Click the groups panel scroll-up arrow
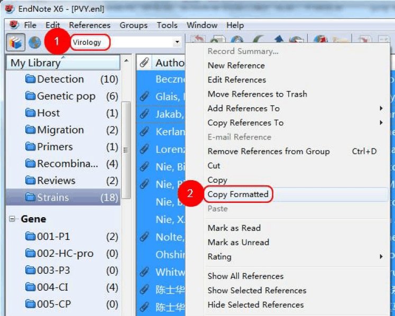 (126, 60)
